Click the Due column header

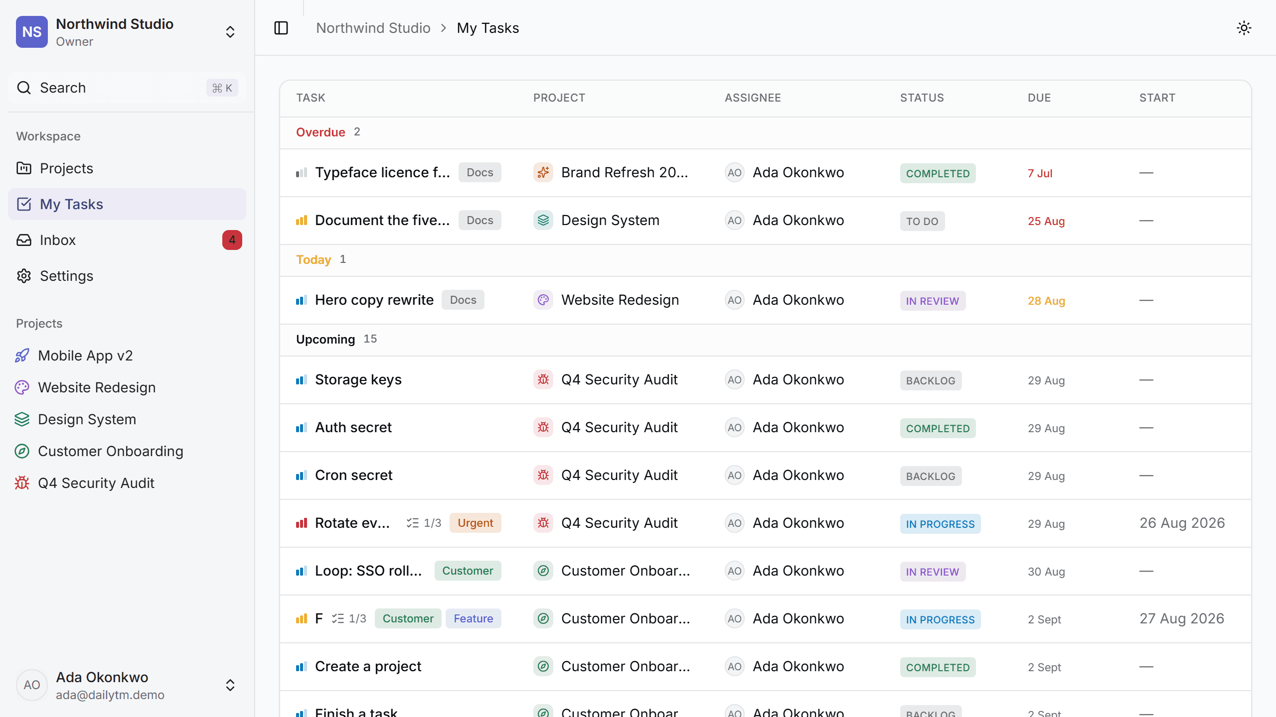(x=1039, y=98)
